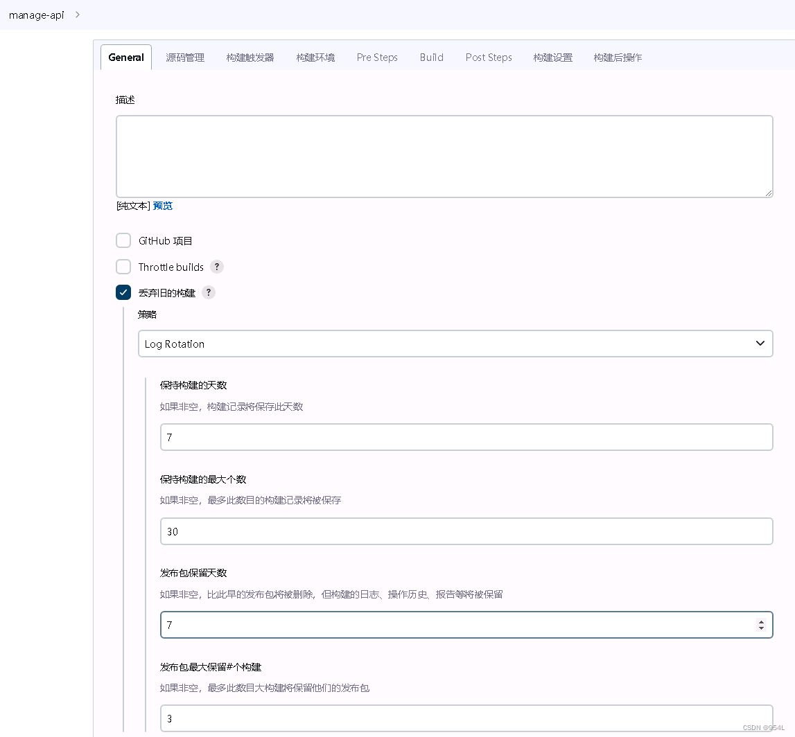795x737 pixels.
Task: Select the Pre Steps tab
Action: click(x=377, y=57)
